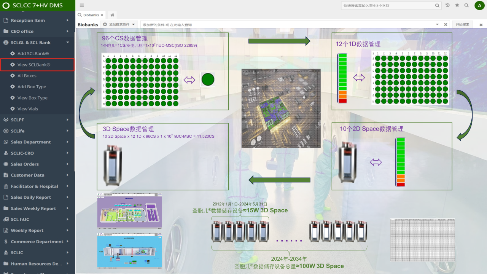Click the SCLCC 7+HV DMS logo
This screenshot has width=487, height=274.
[x=37, y=5]
